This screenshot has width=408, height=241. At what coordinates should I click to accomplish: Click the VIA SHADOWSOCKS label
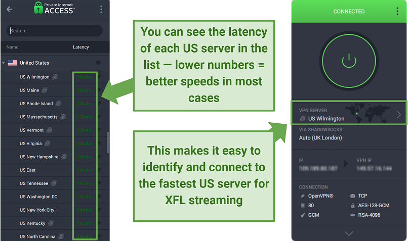pyautogui.click(x=320, y=129)
